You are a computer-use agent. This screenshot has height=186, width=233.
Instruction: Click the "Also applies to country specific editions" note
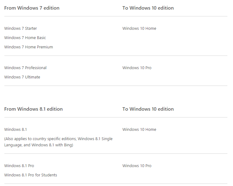[x=40, y=139]
